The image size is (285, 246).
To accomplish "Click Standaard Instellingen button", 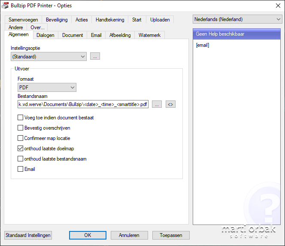I will click(x=28, y=235).
